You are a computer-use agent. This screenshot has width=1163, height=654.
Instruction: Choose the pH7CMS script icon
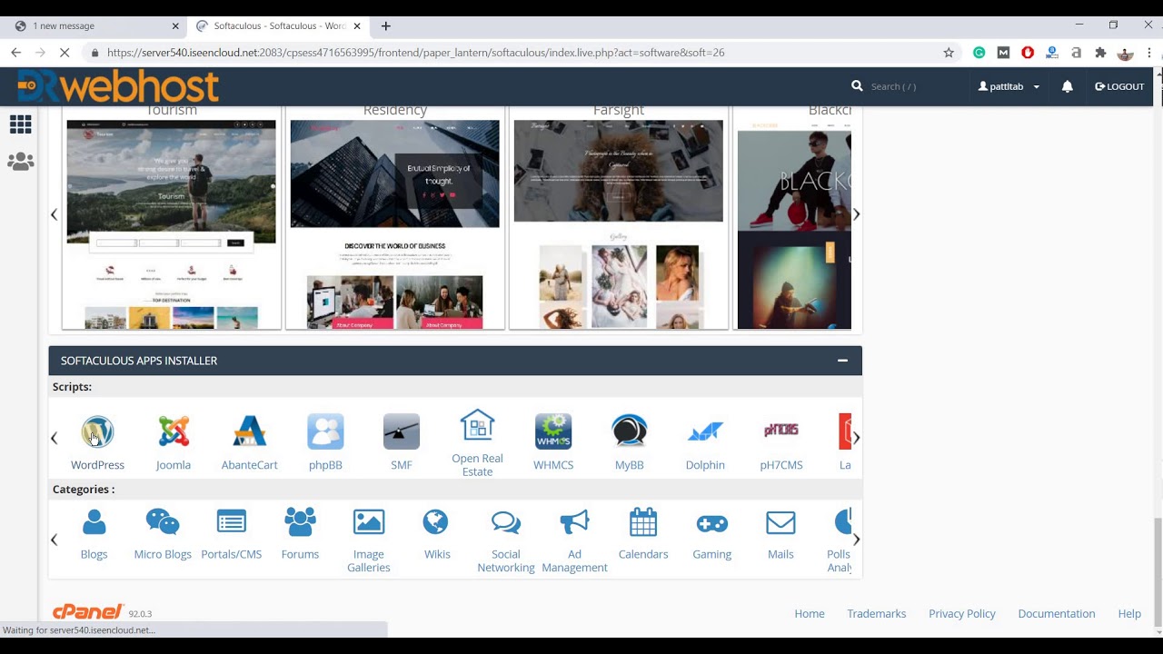tap(781, 431)
